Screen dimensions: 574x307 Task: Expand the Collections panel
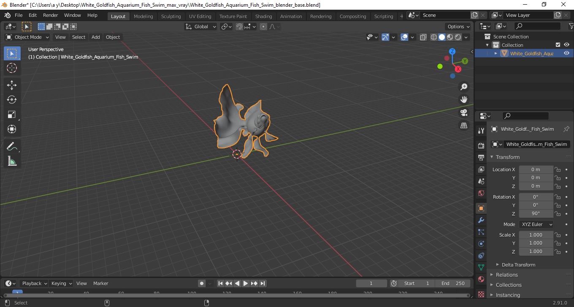(509, 285)
